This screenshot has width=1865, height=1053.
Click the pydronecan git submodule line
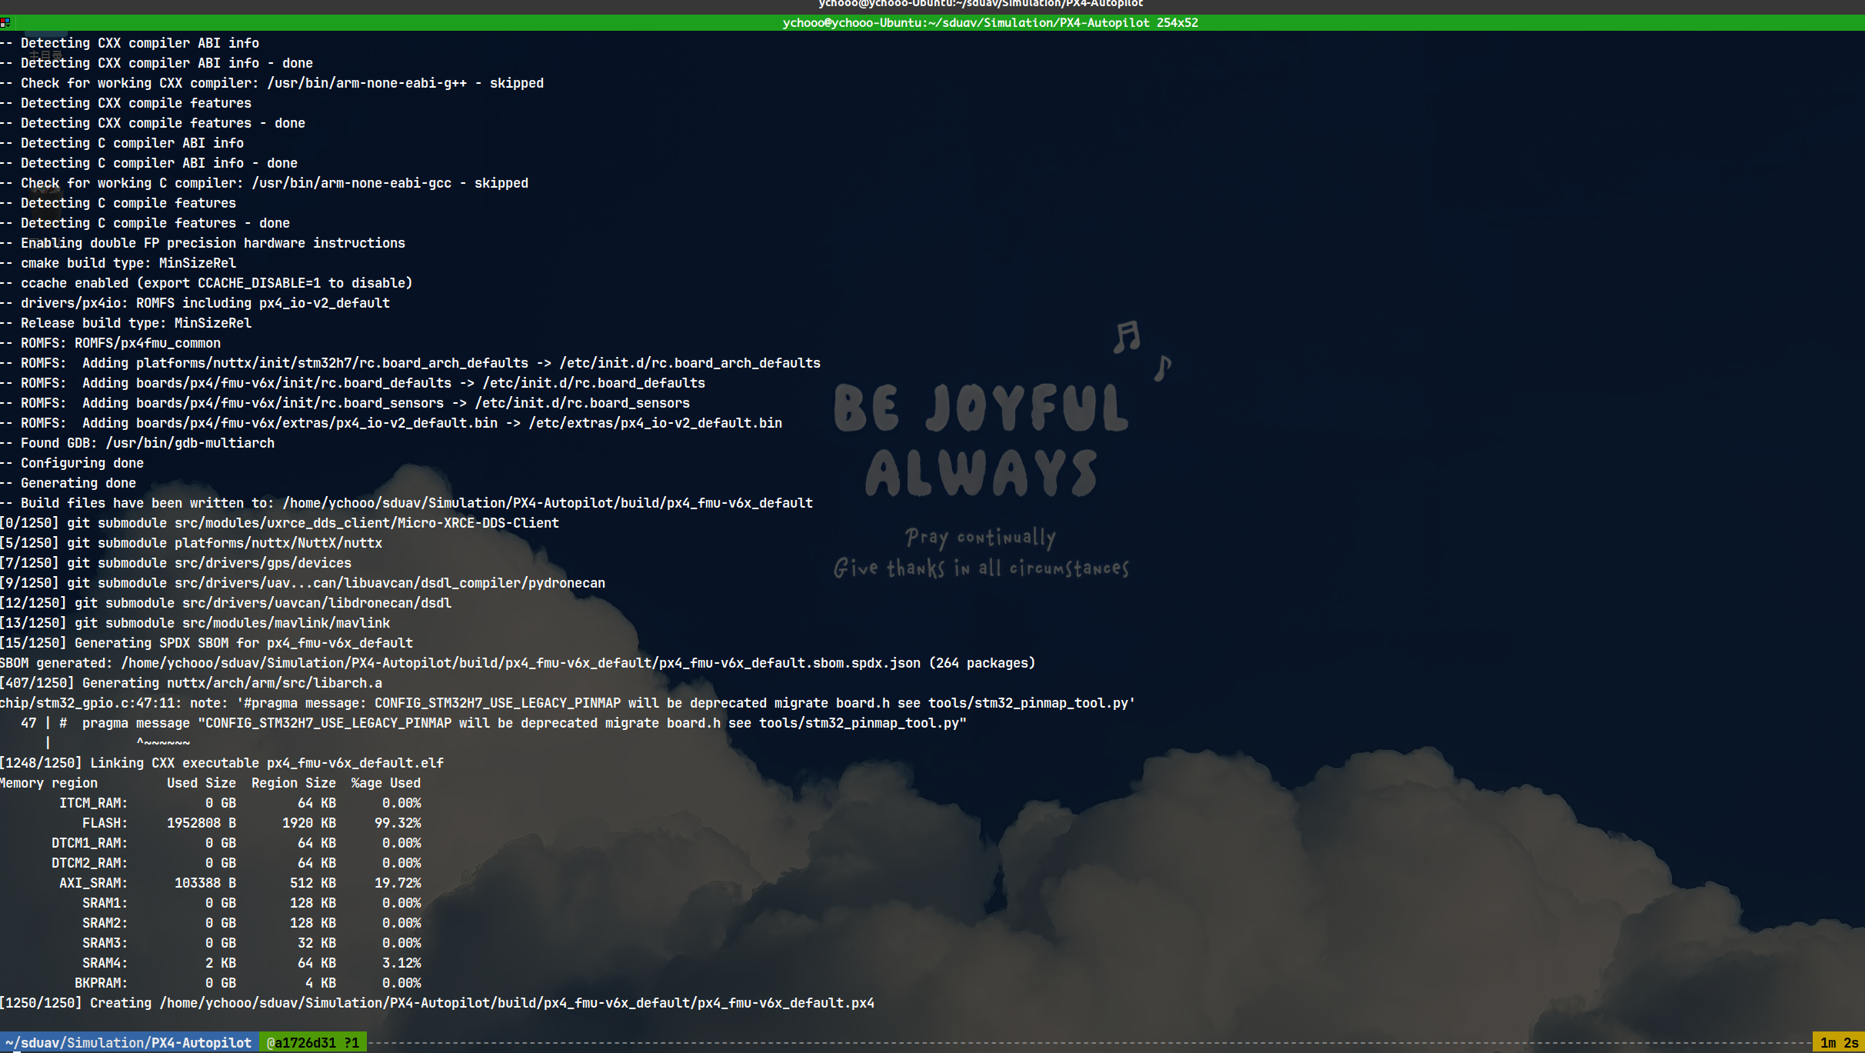point(303,583)
